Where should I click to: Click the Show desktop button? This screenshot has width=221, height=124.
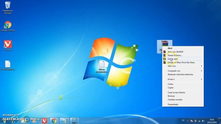pyautogui.click(x=220, y=121)
